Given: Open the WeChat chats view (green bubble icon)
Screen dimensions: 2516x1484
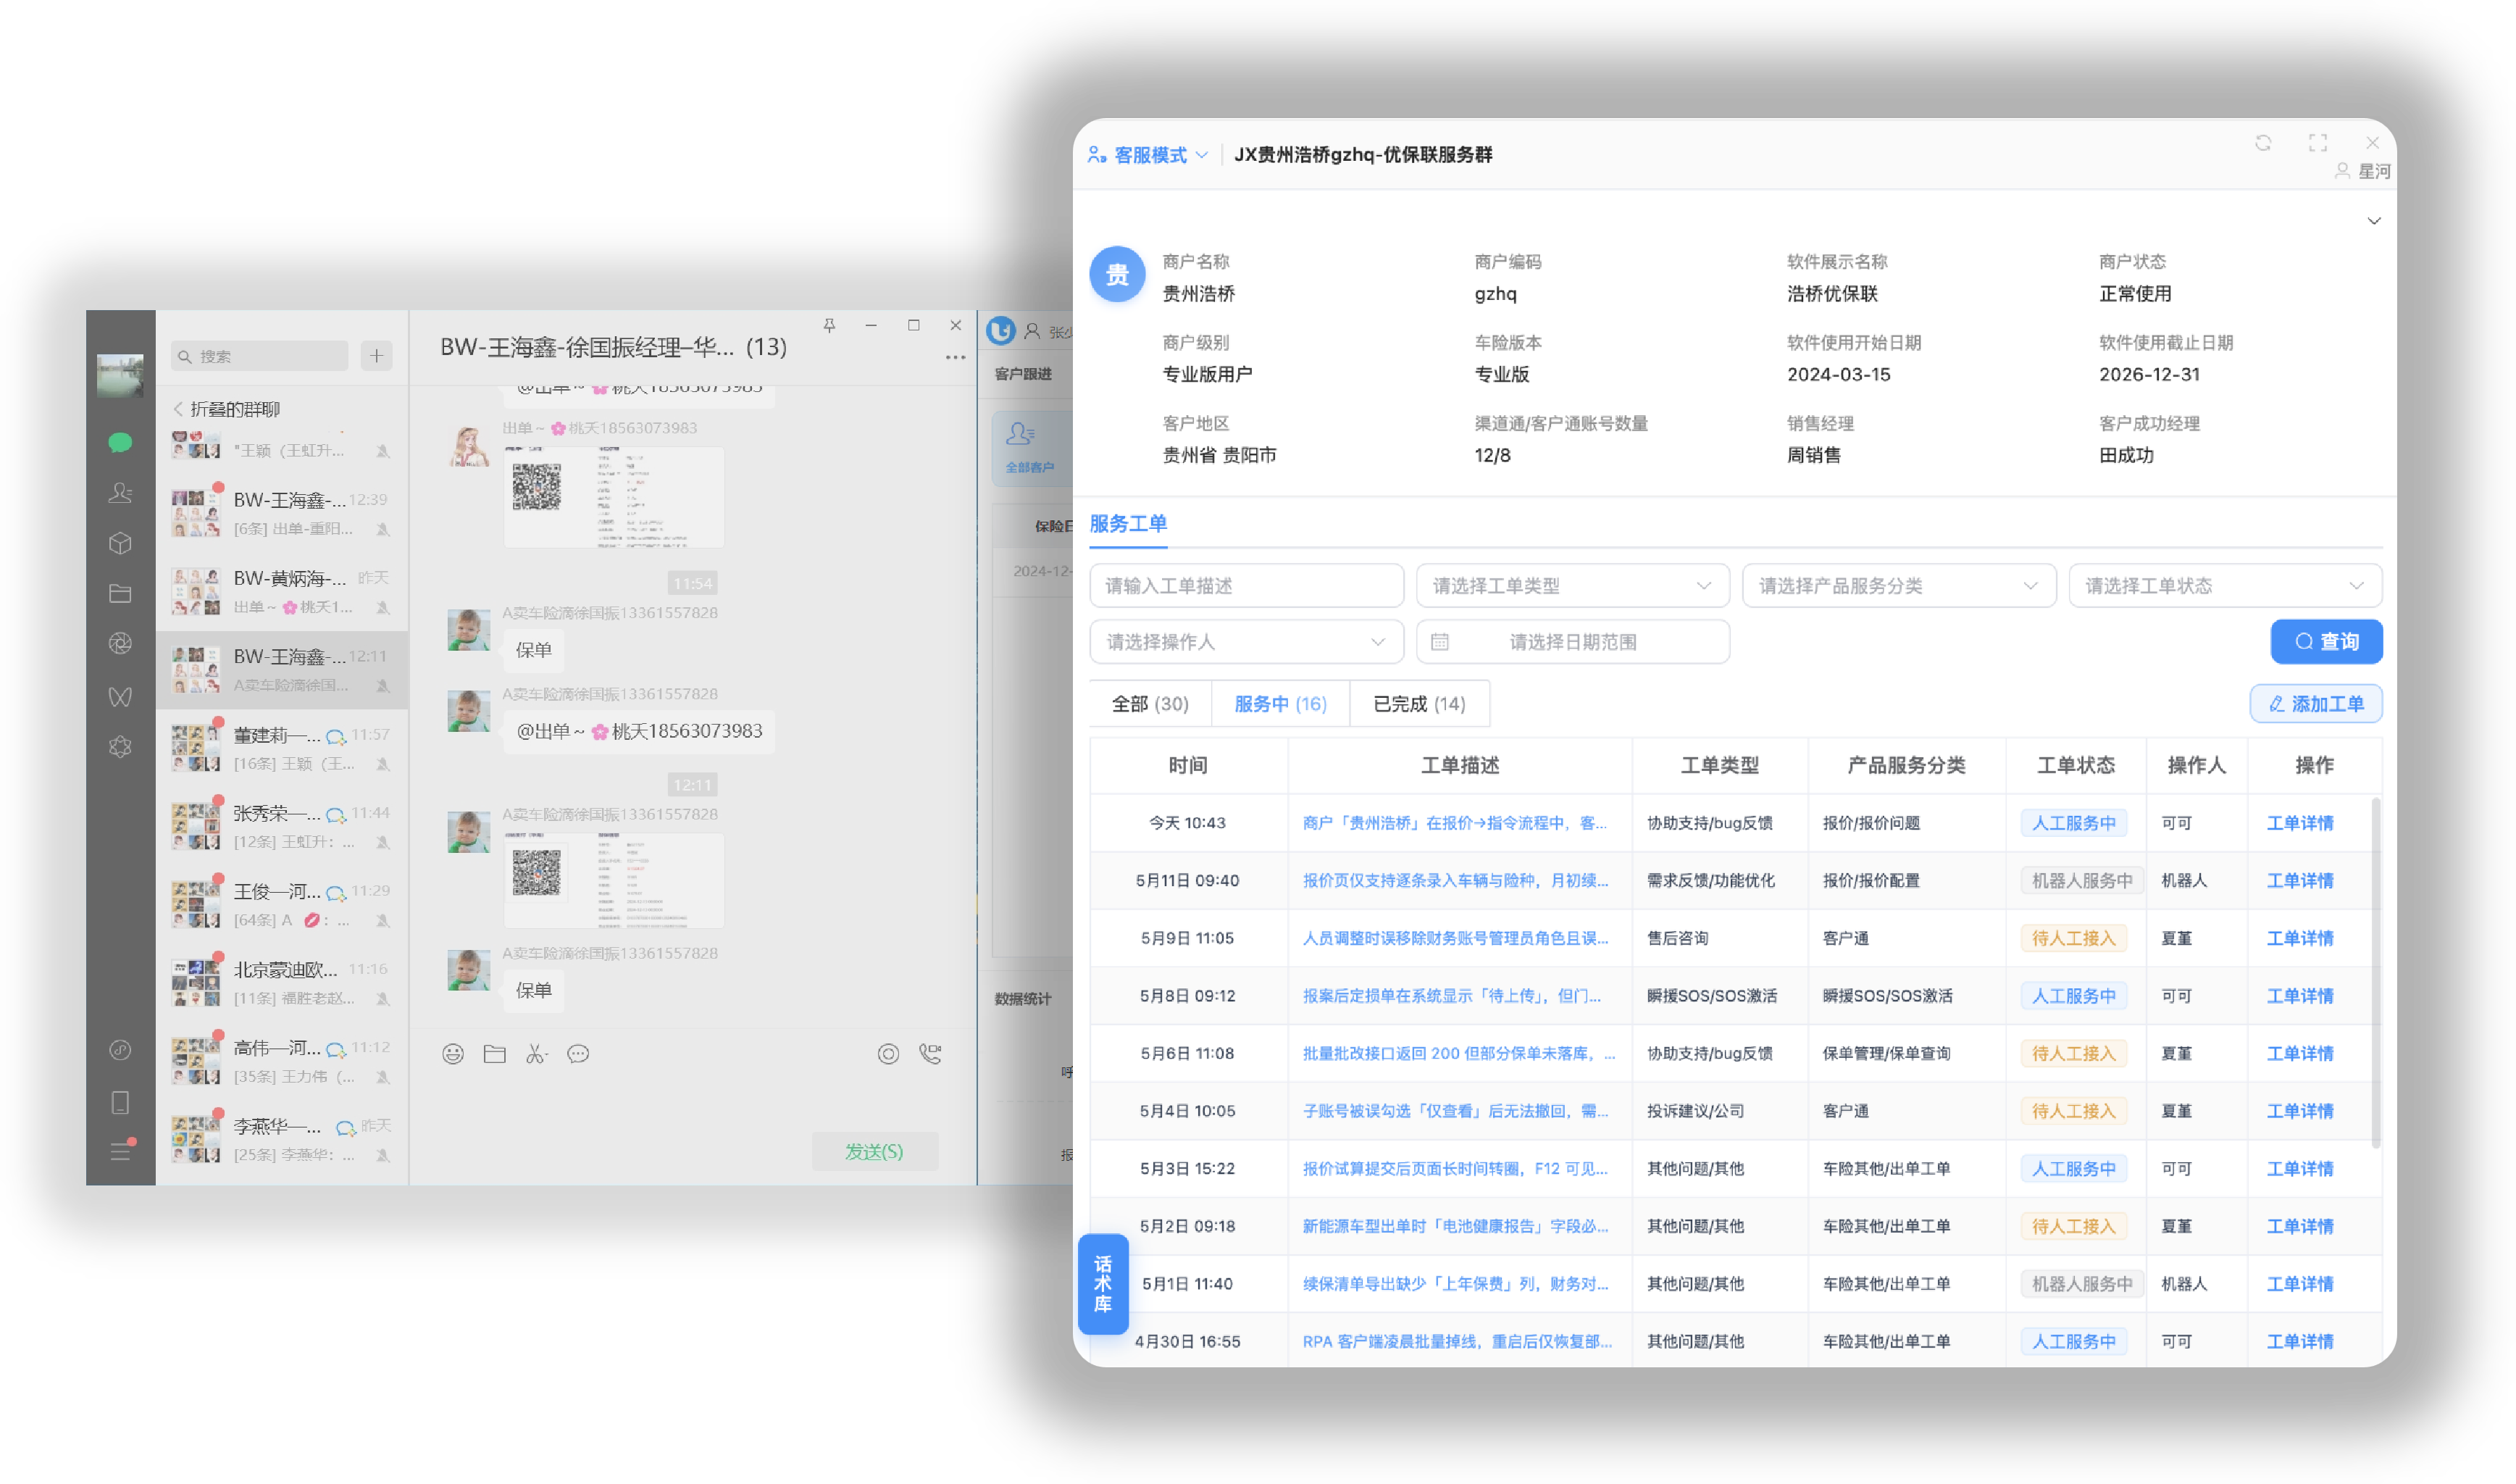Looking at the screenshot, I should pos(120,442).
